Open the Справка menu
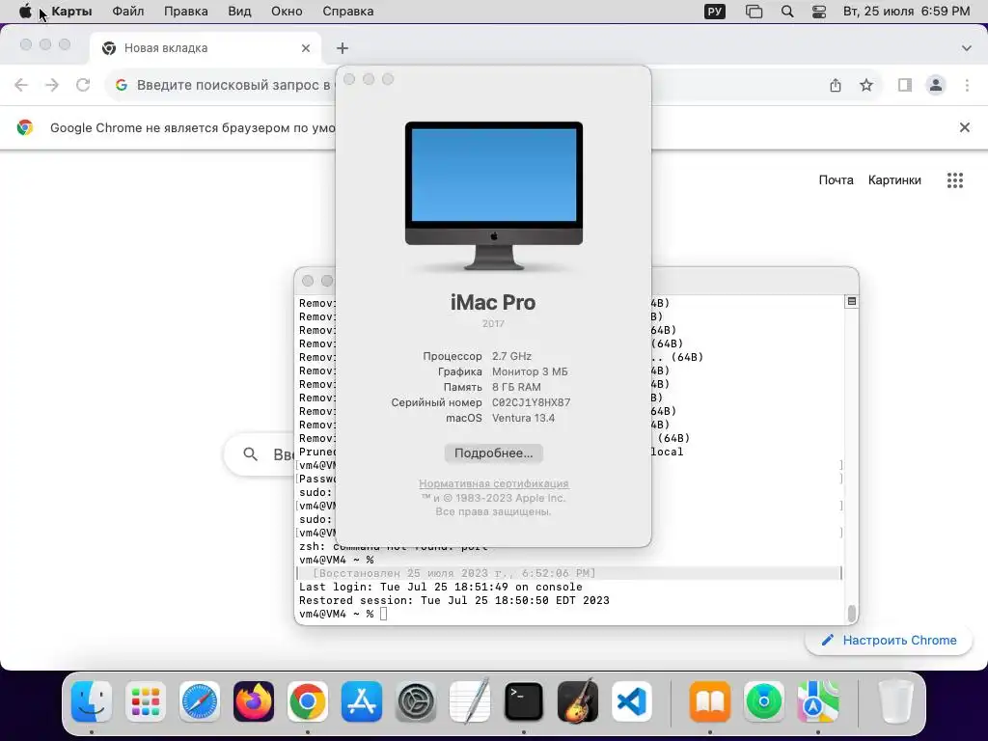Image resolution: width=988 pixels, height=741 pixels. coord(347,12)
